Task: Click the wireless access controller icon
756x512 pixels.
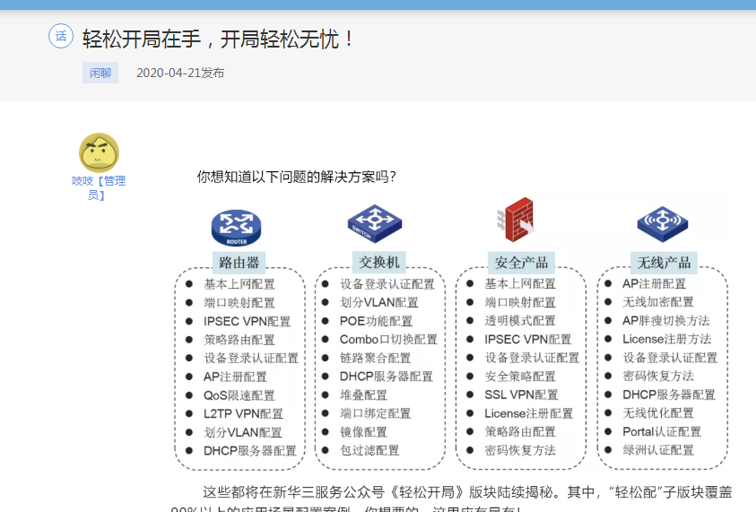Action: pos(663,223)
